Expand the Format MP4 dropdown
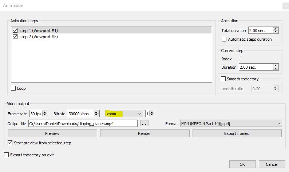 coord(231,124)
